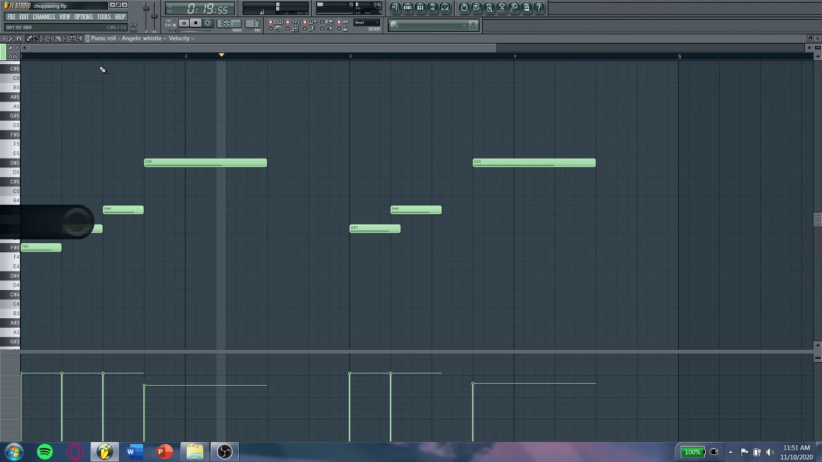Click the piano roll vertical scrollbar

(817, 219)
